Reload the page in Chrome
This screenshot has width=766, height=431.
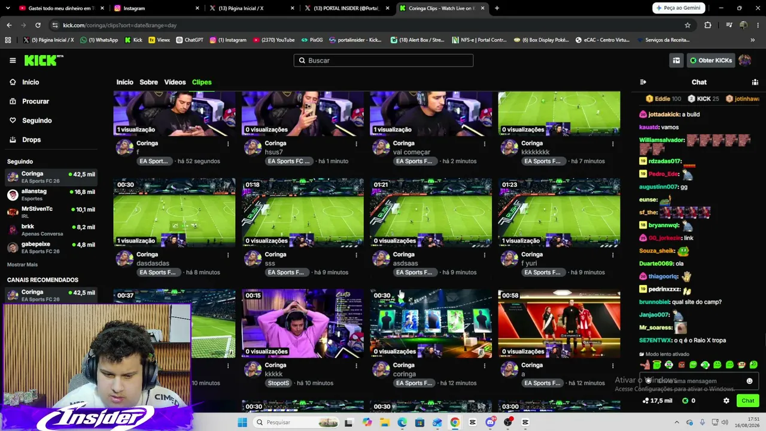point(38,25)
